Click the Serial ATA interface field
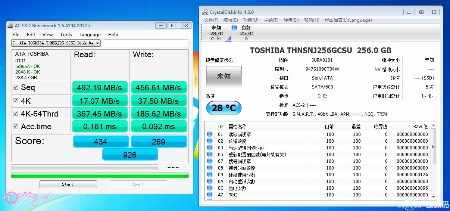The height and width of the screenshot is (211, 450). coord(322,78)
